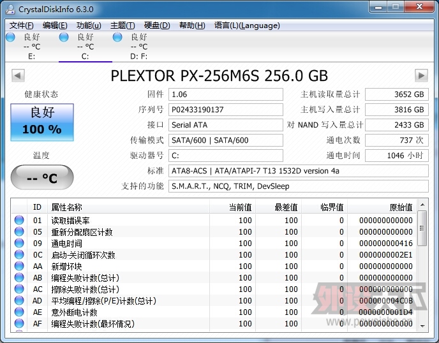Click status orb for attribute AE 意外断电计数
Image resolution: width=439 pixels, height=343 pixels.
pos(19,312)
